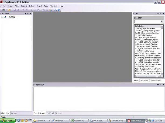The height and width of the screenshot is (123, 165).
Task: Open Search Result panel options dropdown arrow
Action: click(x=158, y=85)
